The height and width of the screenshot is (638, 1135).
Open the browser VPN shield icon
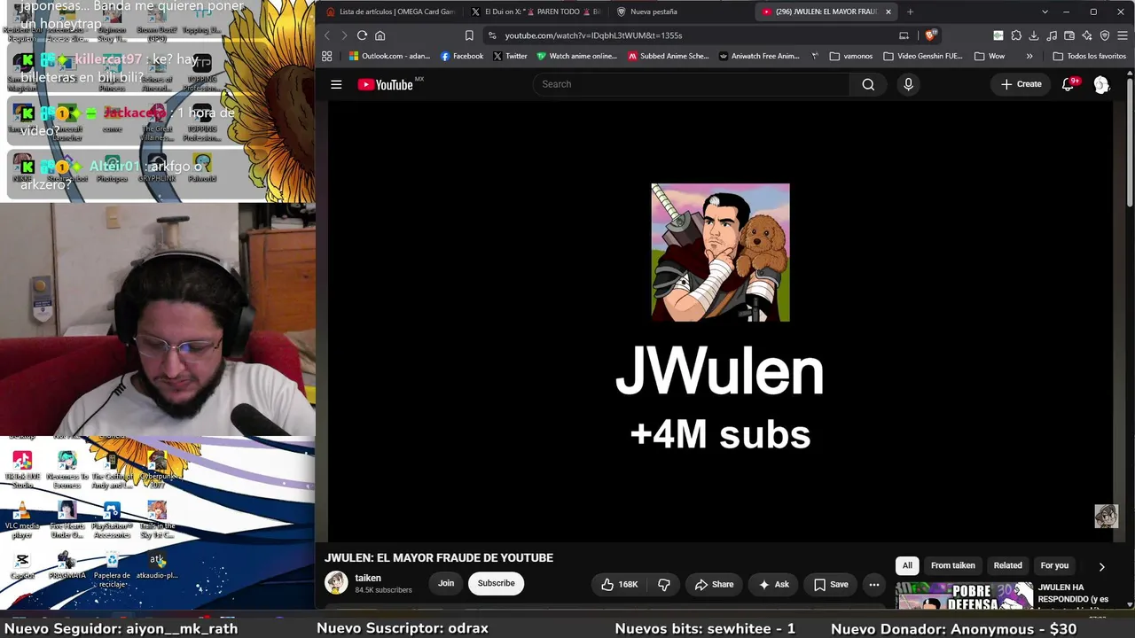coord(1105,35)
